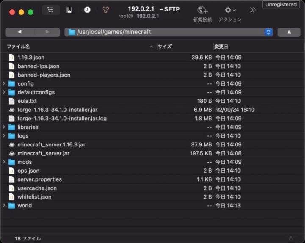Click the folder icon in the path bar
This screenshot has width=305, height=243.
pyautogui.click(x=72, y=32)
